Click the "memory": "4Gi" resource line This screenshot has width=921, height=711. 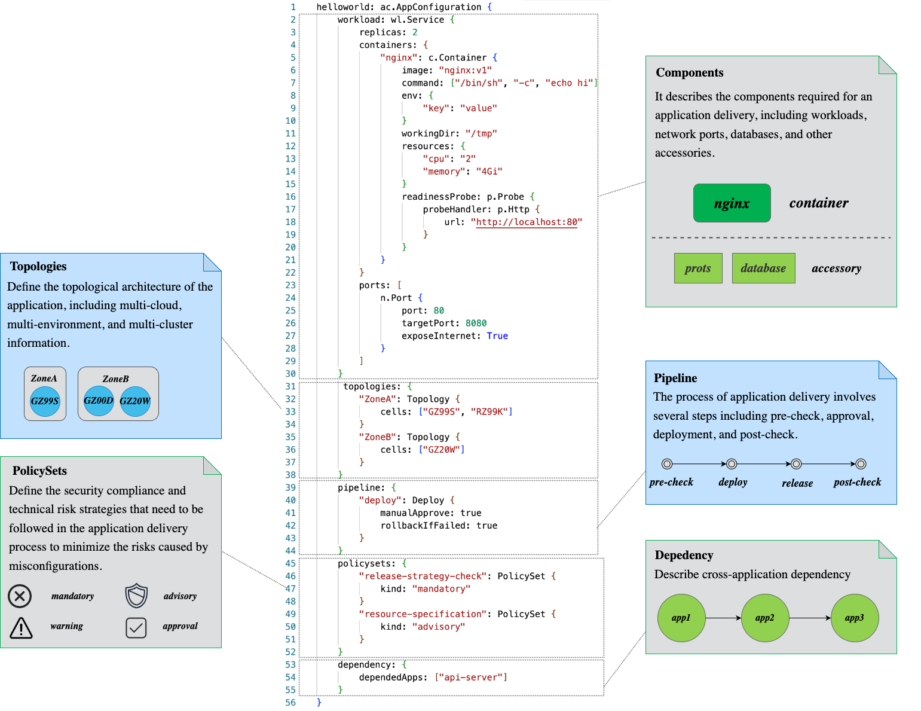pos(463,172)
